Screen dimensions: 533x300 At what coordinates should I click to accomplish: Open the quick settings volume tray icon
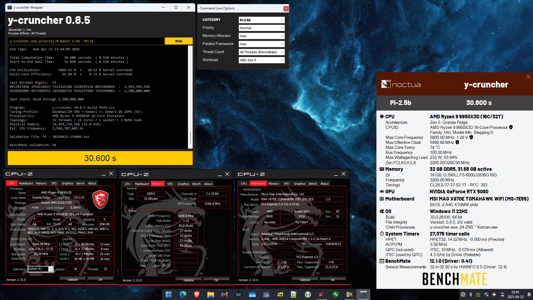[502, 294]
